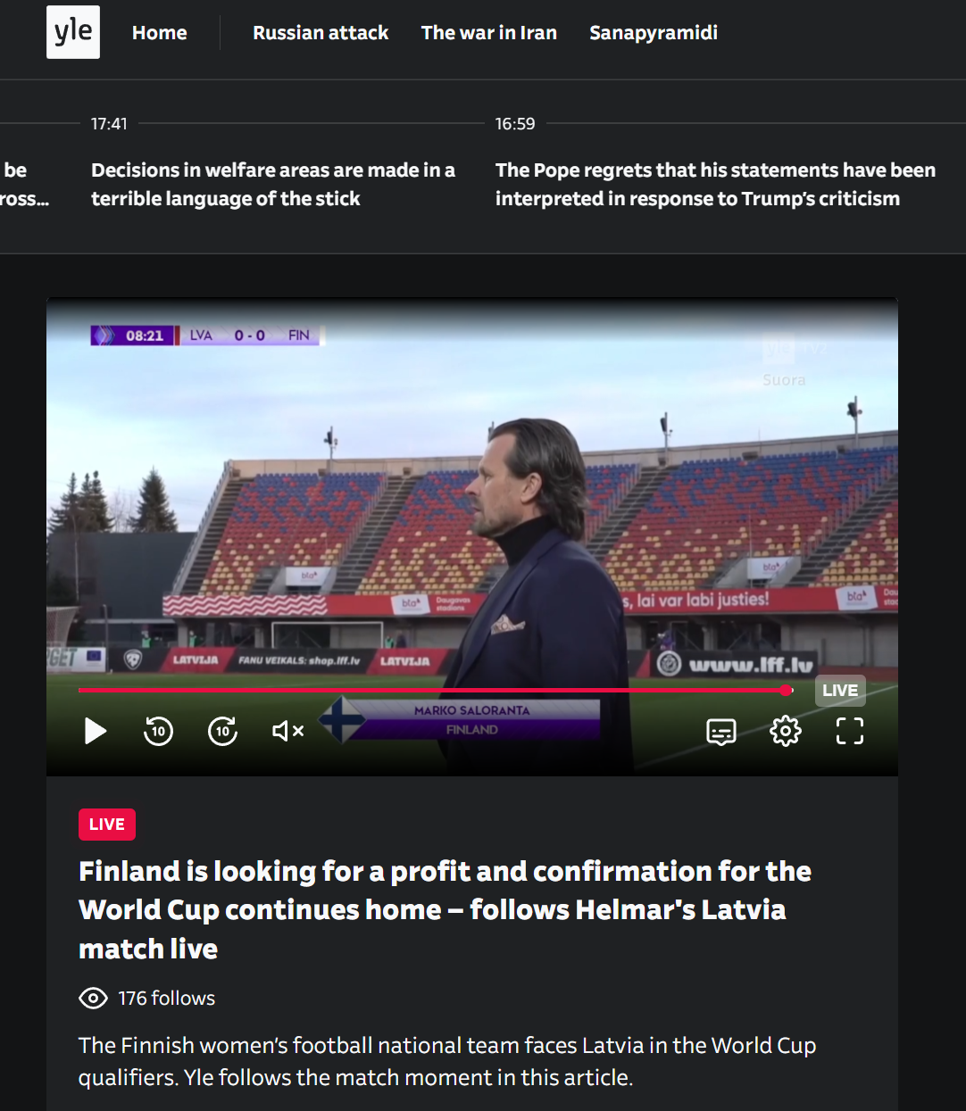
Task: Click the 176 follows text
Action: coord(167,998)
